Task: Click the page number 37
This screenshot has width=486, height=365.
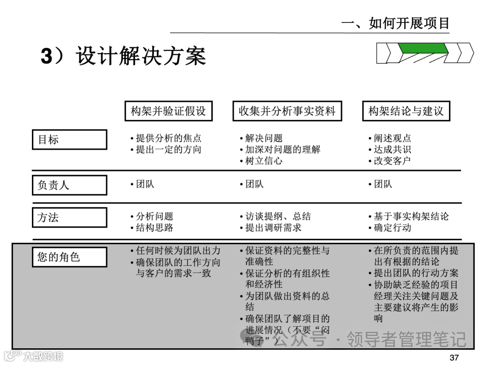Action: pos(454,357)
